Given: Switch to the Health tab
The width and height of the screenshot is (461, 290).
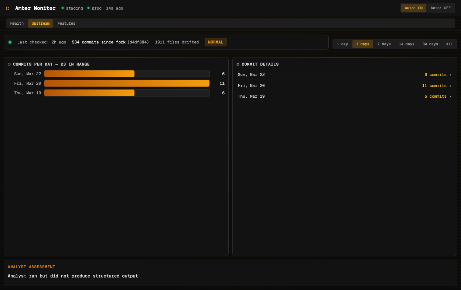Looking at the screenshot, I should click(17, 24).
